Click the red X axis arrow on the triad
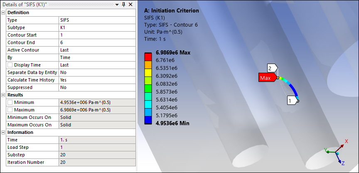This screenshot has width=359, height=173. click(x=342, y=146)
